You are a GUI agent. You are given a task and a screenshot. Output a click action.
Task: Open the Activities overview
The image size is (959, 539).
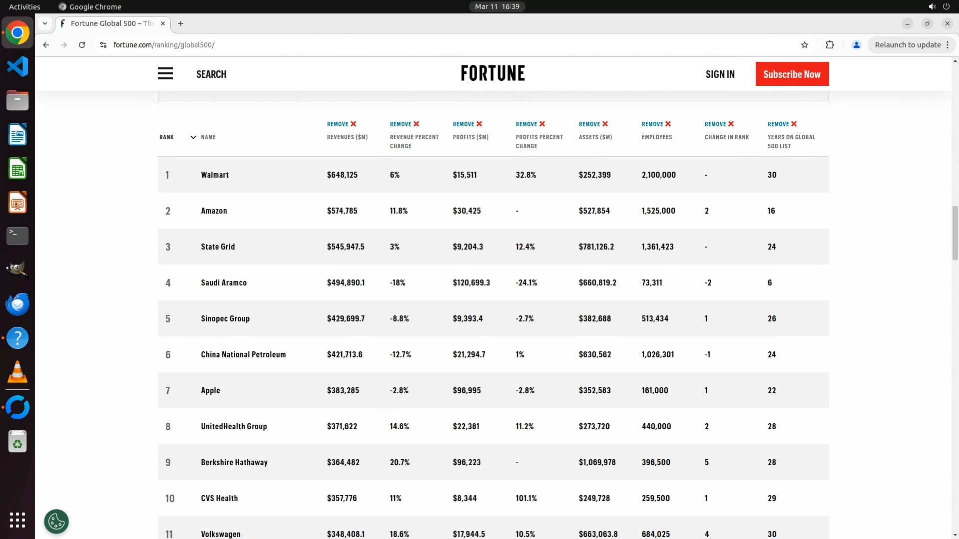(24, 6)
